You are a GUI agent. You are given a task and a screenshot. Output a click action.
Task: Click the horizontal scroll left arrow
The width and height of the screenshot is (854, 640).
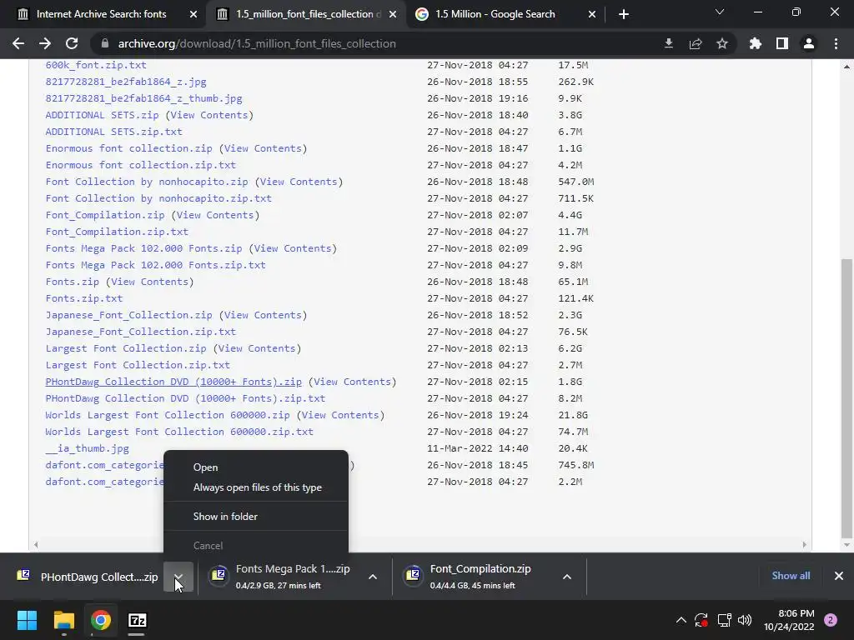[36, 544]
